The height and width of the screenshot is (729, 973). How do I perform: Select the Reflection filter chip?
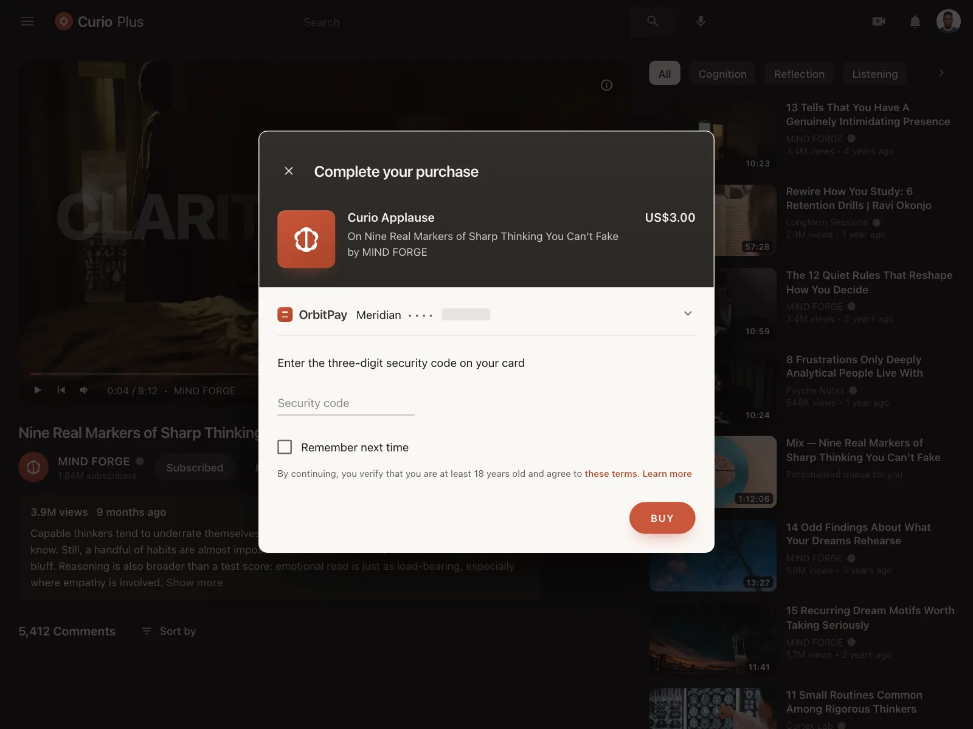tap(799, 74)
